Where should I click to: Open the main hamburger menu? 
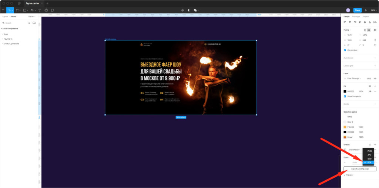pos(3,10)
